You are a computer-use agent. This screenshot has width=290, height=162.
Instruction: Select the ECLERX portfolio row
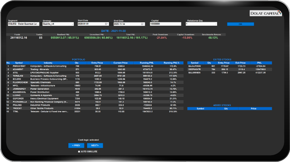point(95,79)
